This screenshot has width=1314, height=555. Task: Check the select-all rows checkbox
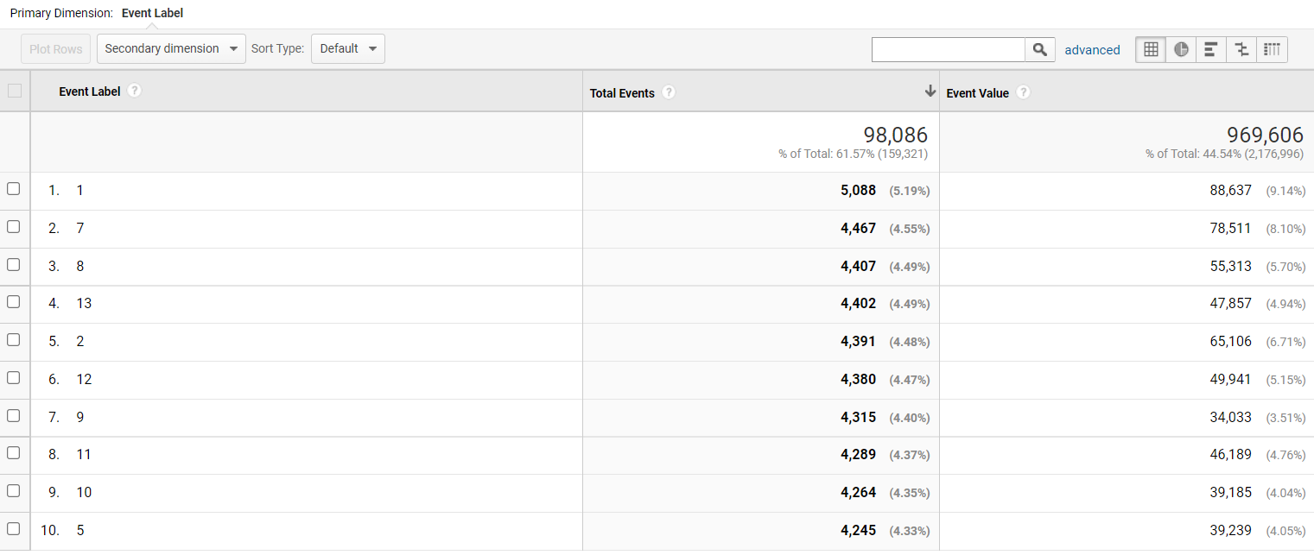click(14, 91)
